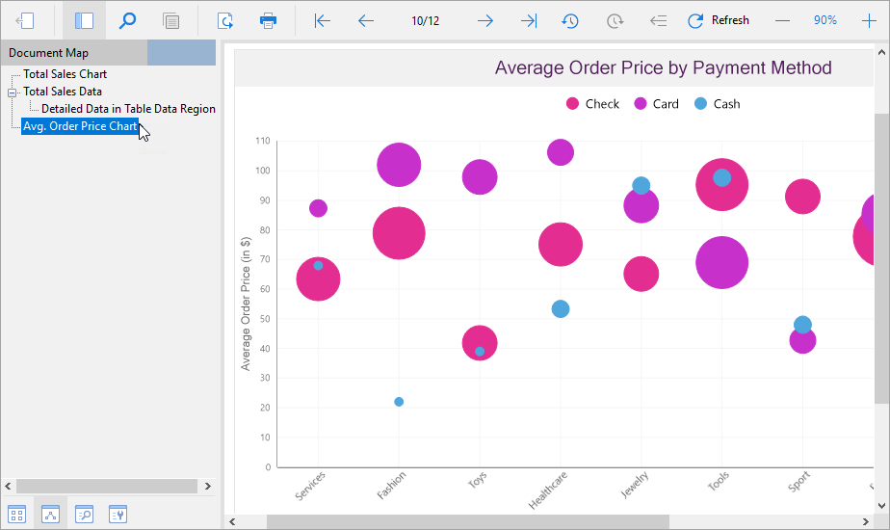This screenshot has width=890, height=530.
Task: Collapse the Total Sales Data node
Action: pos(12,92)
